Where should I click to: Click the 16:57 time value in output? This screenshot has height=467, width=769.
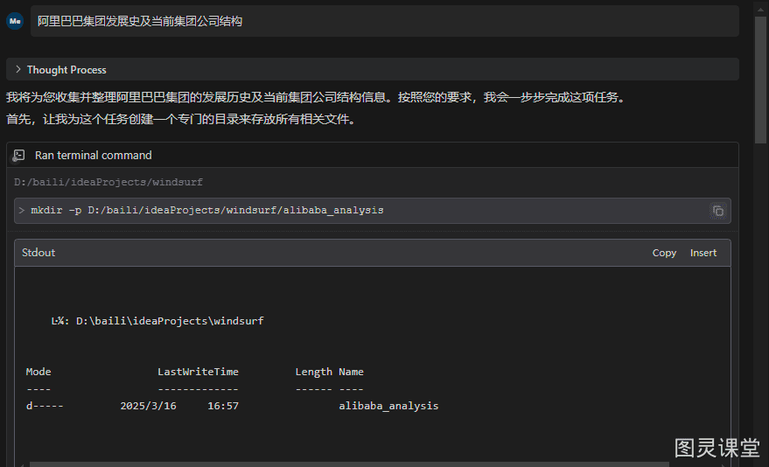[x=223, y=406]
